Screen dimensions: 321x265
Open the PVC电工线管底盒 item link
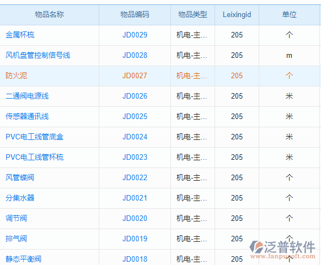click(x=34, y=137)
